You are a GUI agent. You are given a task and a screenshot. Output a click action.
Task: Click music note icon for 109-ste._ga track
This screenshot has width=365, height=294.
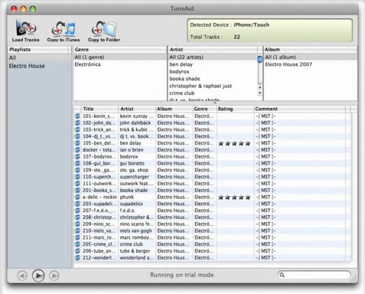[77, 170]
